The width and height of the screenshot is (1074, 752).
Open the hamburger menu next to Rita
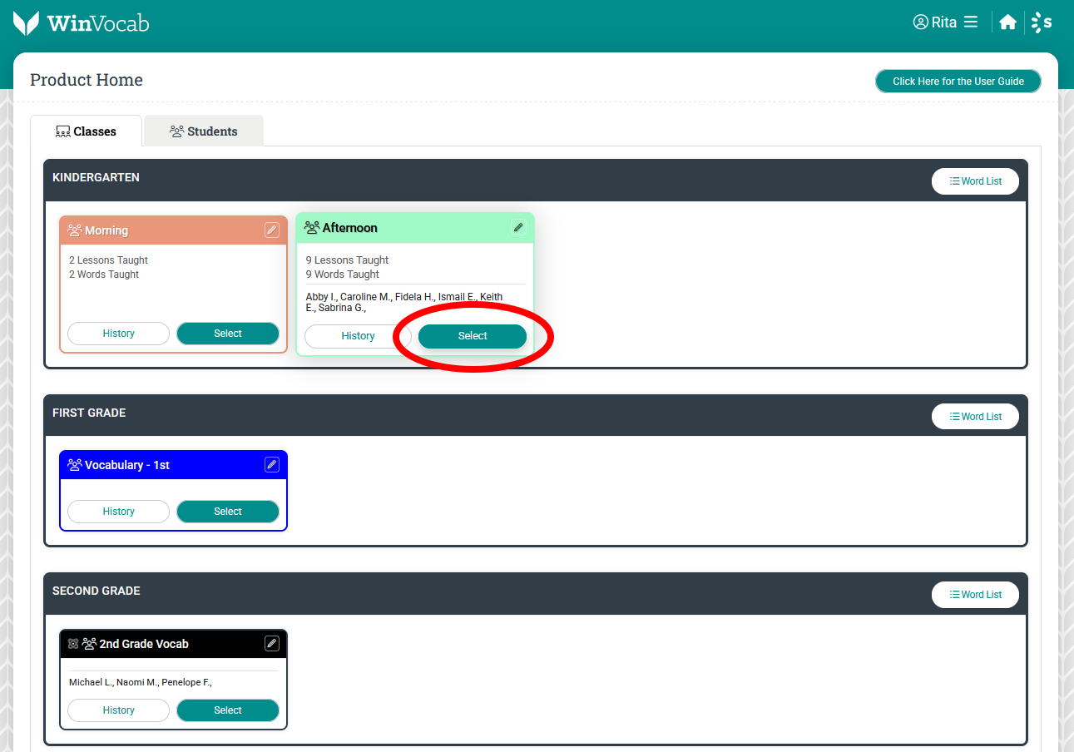pyautogui.click(x=971, y=22)
